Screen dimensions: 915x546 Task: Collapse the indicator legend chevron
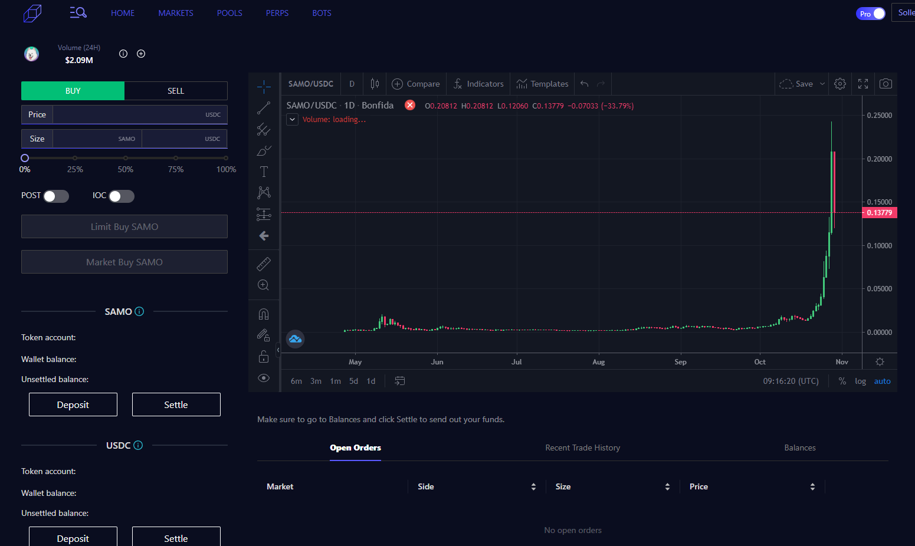(x=292, y=119)
